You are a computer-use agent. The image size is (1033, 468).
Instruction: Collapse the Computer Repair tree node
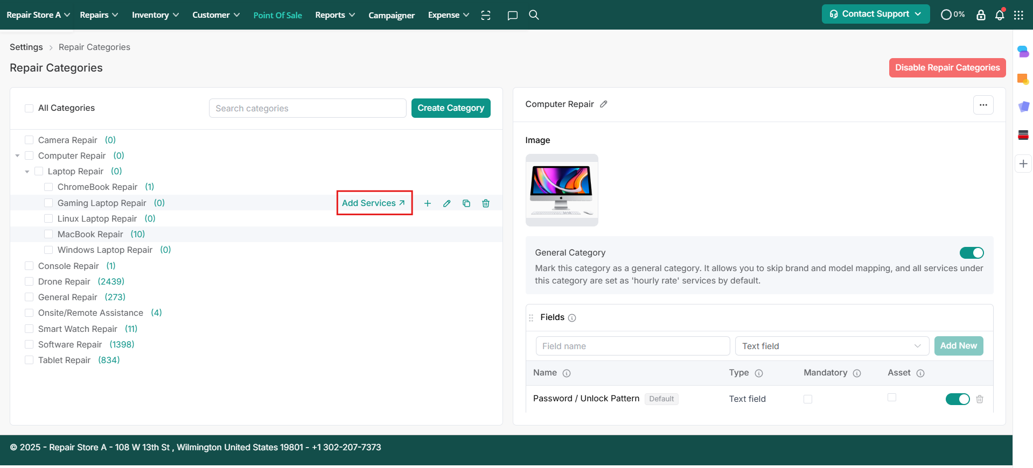point(18,156)
